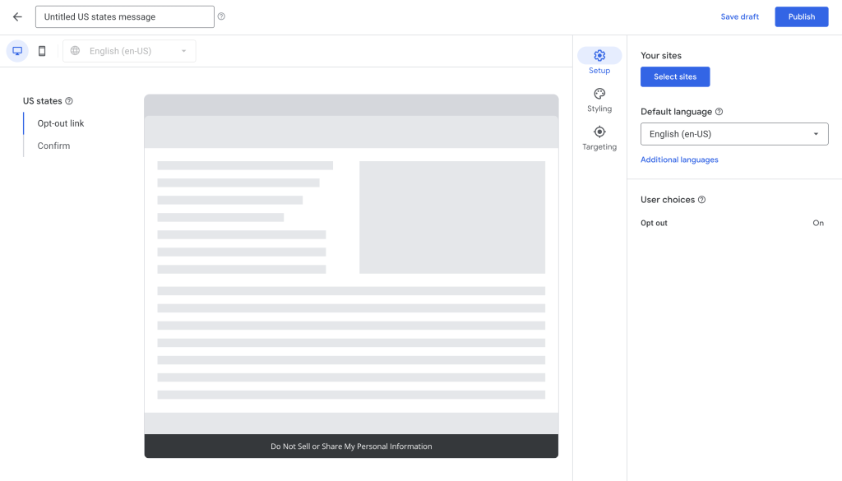This screenshot has height=481, width=842.
Task: Go back using the arrow icon
Action: tap(17, 16)
